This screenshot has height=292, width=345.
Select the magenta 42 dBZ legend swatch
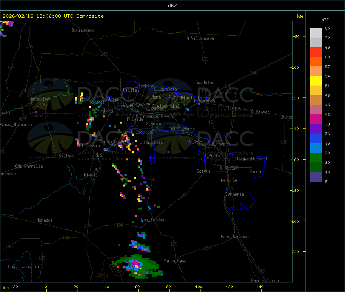[x=316, y=119]
